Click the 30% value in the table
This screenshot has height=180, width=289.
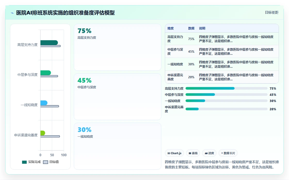[x=191, y=64]
